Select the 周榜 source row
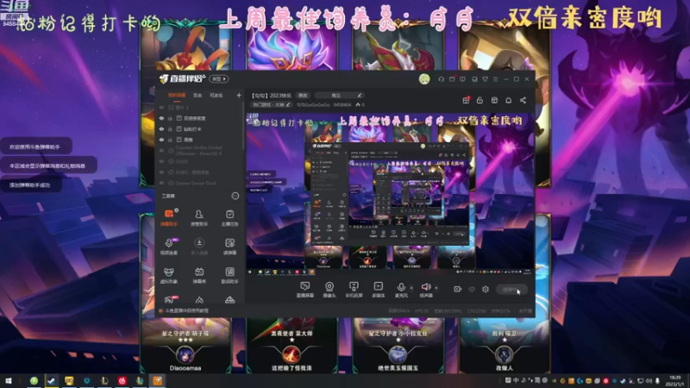690x388 pixels. tap(200, 140)
